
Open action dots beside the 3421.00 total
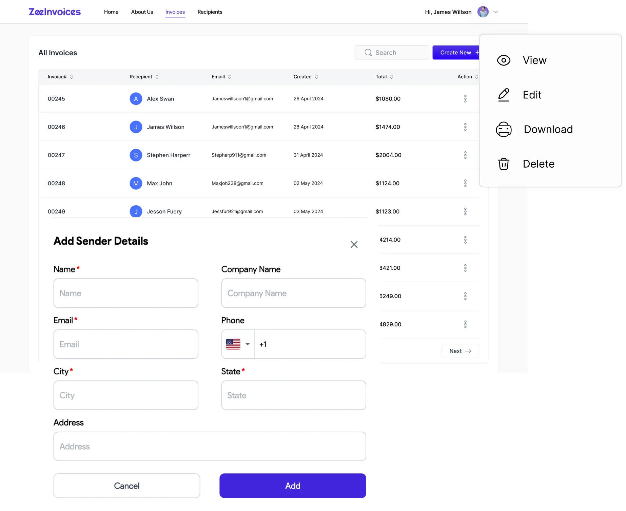coord(465,268)
